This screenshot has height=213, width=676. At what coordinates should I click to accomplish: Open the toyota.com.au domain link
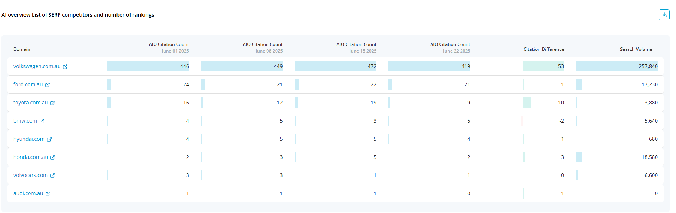[30, 103]
